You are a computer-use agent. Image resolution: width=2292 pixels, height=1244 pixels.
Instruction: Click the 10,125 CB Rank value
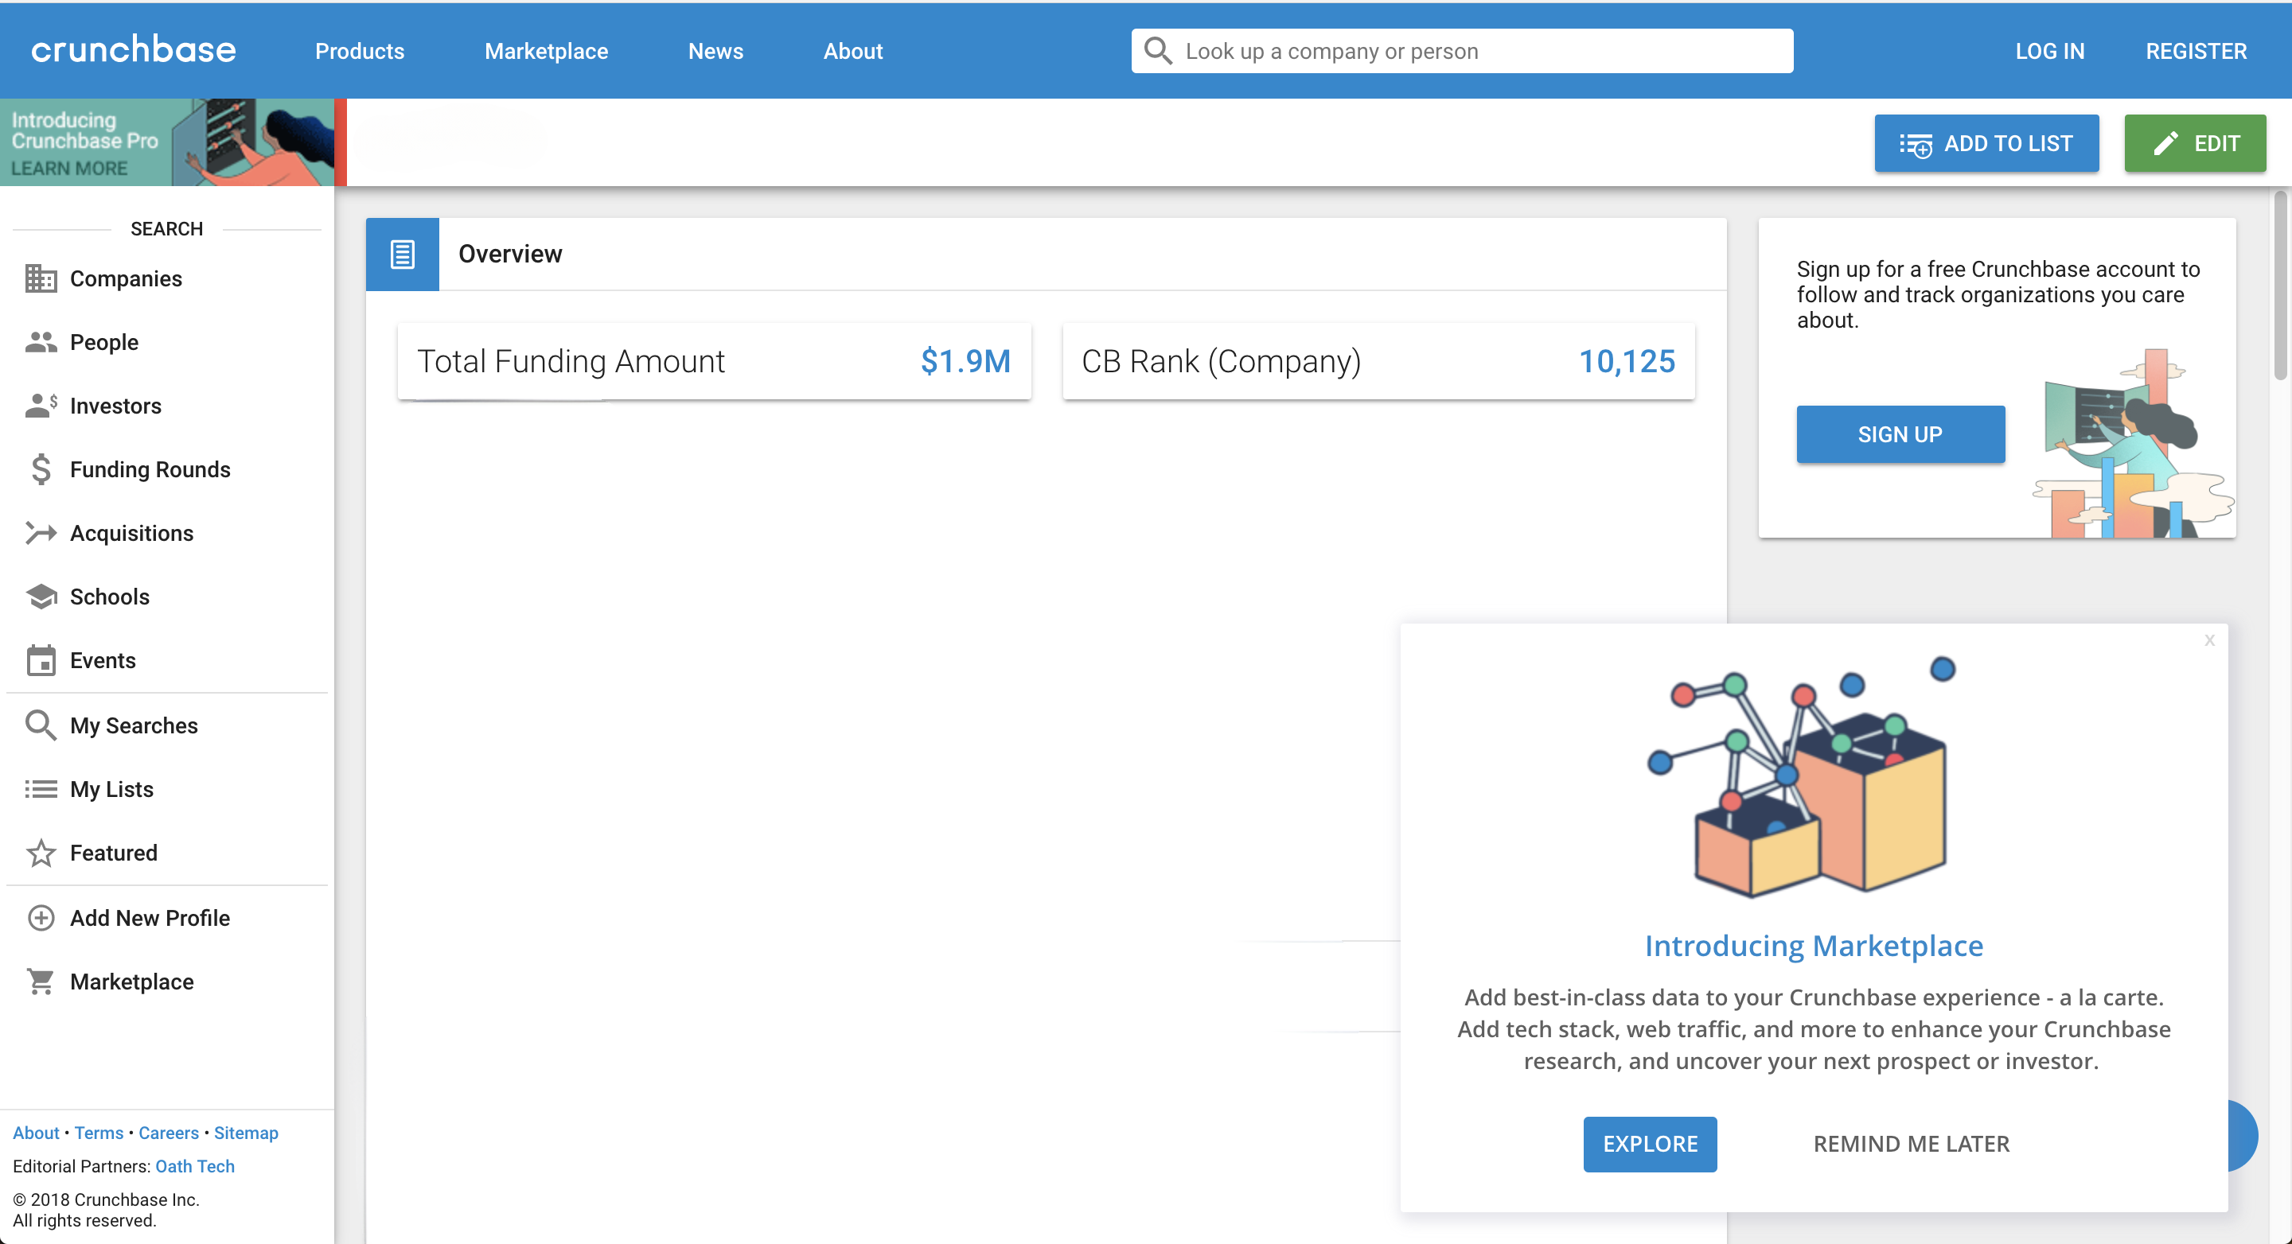click(x=1627, y=361)
